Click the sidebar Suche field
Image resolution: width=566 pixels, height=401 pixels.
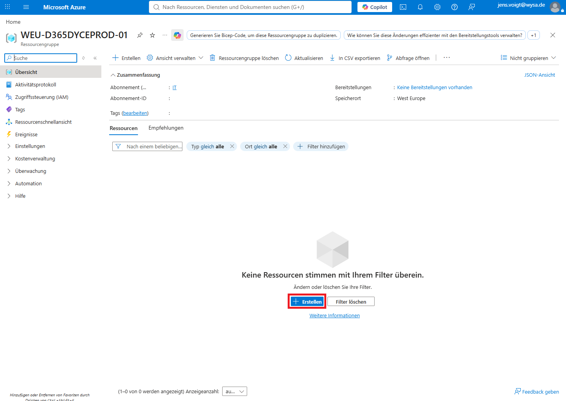click(x=41, y=58)
